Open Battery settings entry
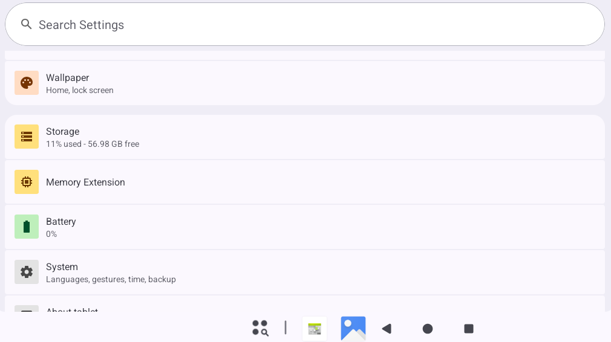The image size is (611, 342). click(x=305, y=227)
